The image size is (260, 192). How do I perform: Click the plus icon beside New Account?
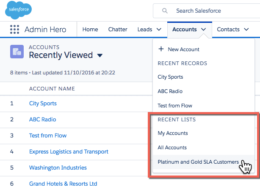coord(161,49)
